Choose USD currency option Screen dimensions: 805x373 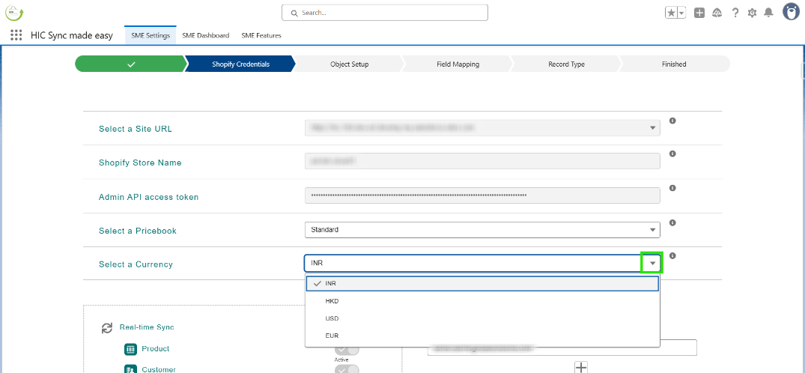coord(482,318)
